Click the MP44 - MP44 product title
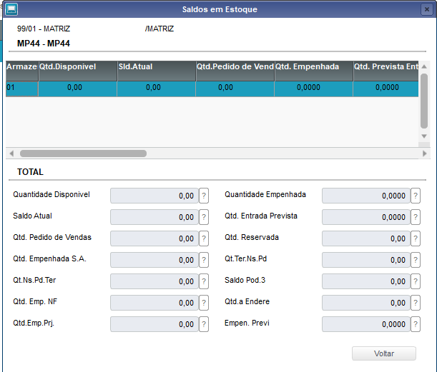Viewport: 437px width, 372px height. (44, 44)
